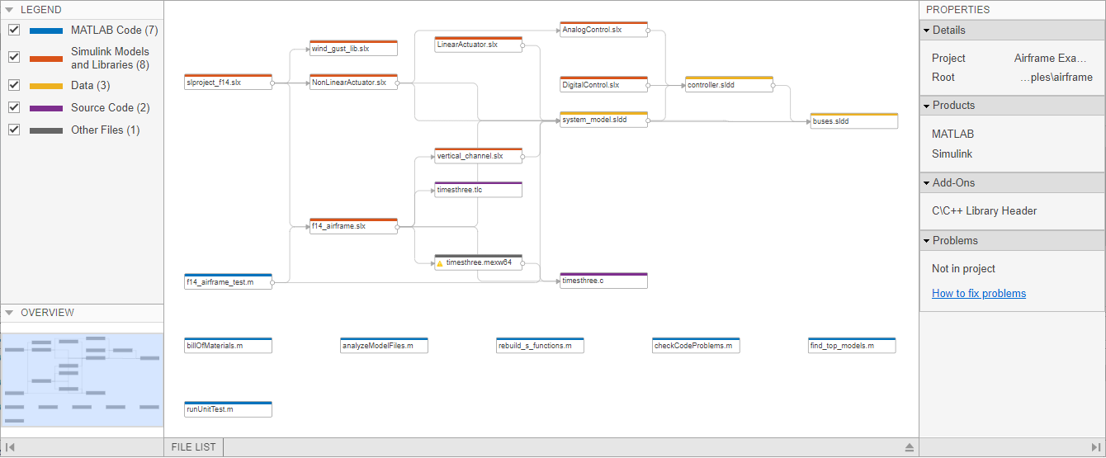
Task: Collapse the OVERVIEW panel arrow
Action: coord(9,313)
